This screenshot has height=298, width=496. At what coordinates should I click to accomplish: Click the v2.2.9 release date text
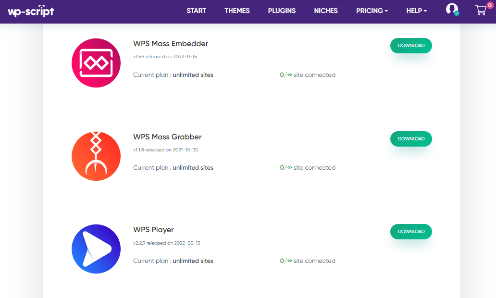(166, 243)
